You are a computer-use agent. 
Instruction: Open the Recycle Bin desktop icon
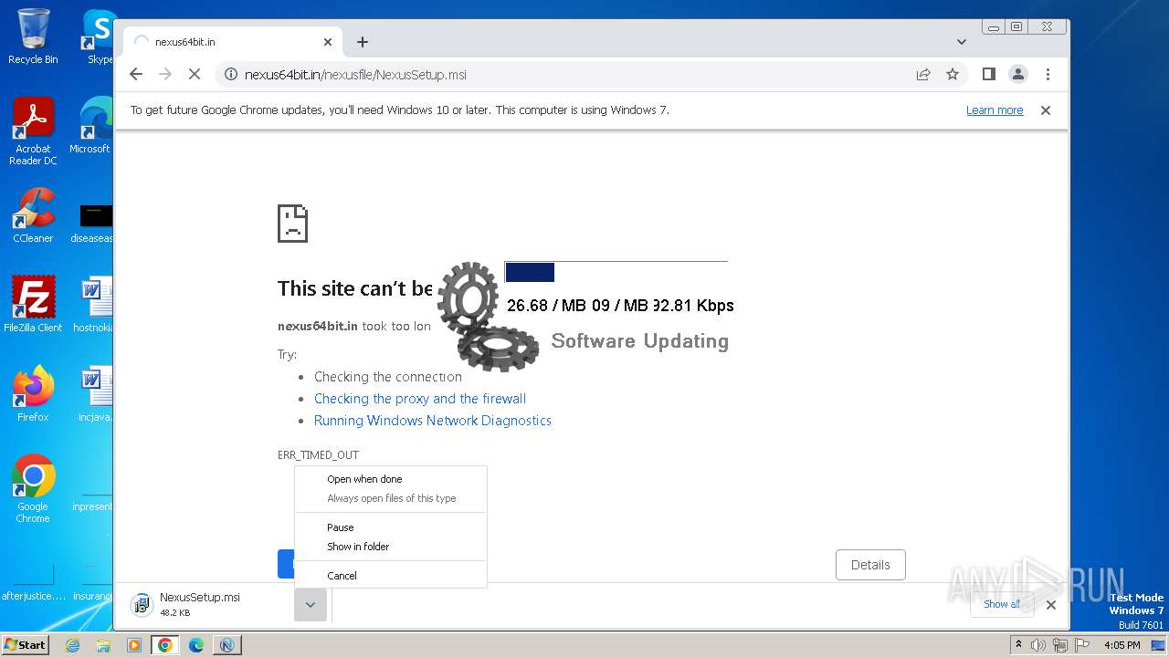33,36
